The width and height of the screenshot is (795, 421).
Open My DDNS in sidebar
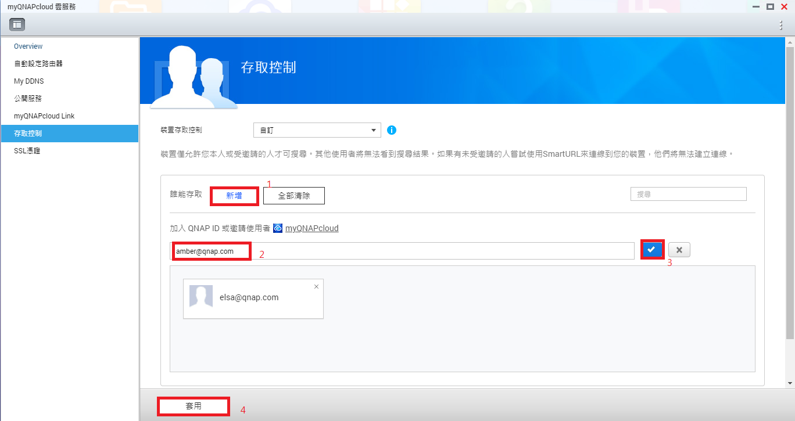click(29, 81)
